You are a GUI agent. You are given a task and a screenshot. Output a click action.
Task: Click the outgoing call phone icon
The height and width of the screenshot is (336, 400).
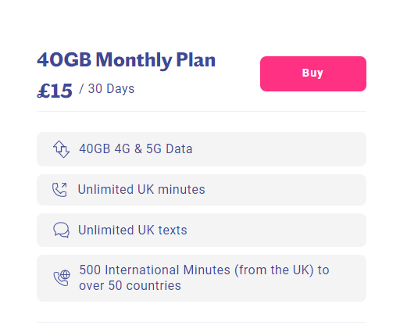[59, 190]
